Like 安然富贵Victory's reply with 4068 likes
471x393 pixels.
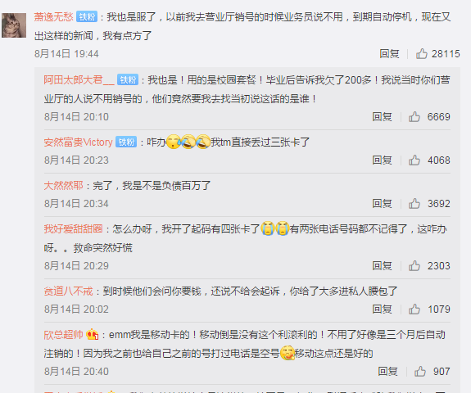point(414,160)
